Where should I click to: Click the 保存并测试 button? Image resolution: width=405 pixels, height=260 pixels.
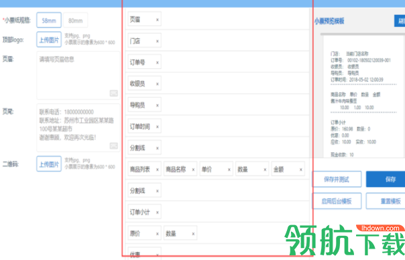[x=337, y=179]
